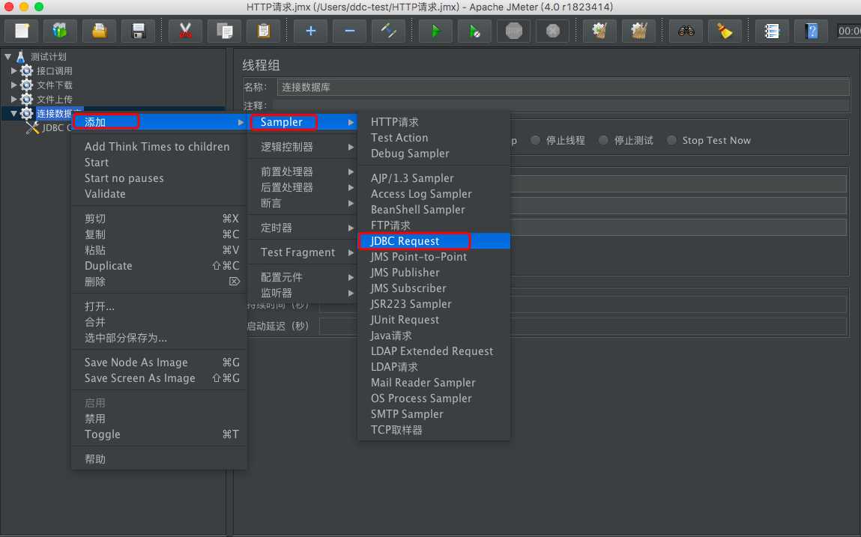Open the Function helper list icon
The width and height of the screenshot is (861, 537).
(772, 31)
